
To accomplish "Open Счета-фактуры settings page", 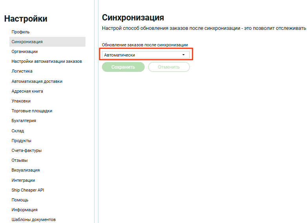I will 27,150.
